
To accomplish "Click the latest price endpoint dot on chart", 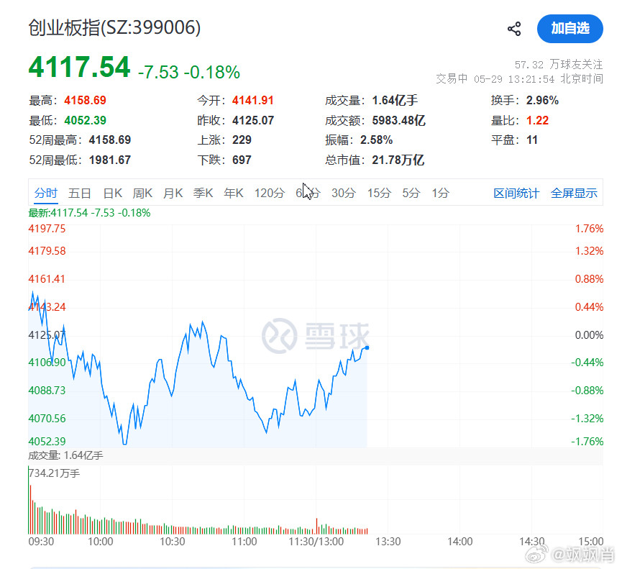I will tap(367, 348).
